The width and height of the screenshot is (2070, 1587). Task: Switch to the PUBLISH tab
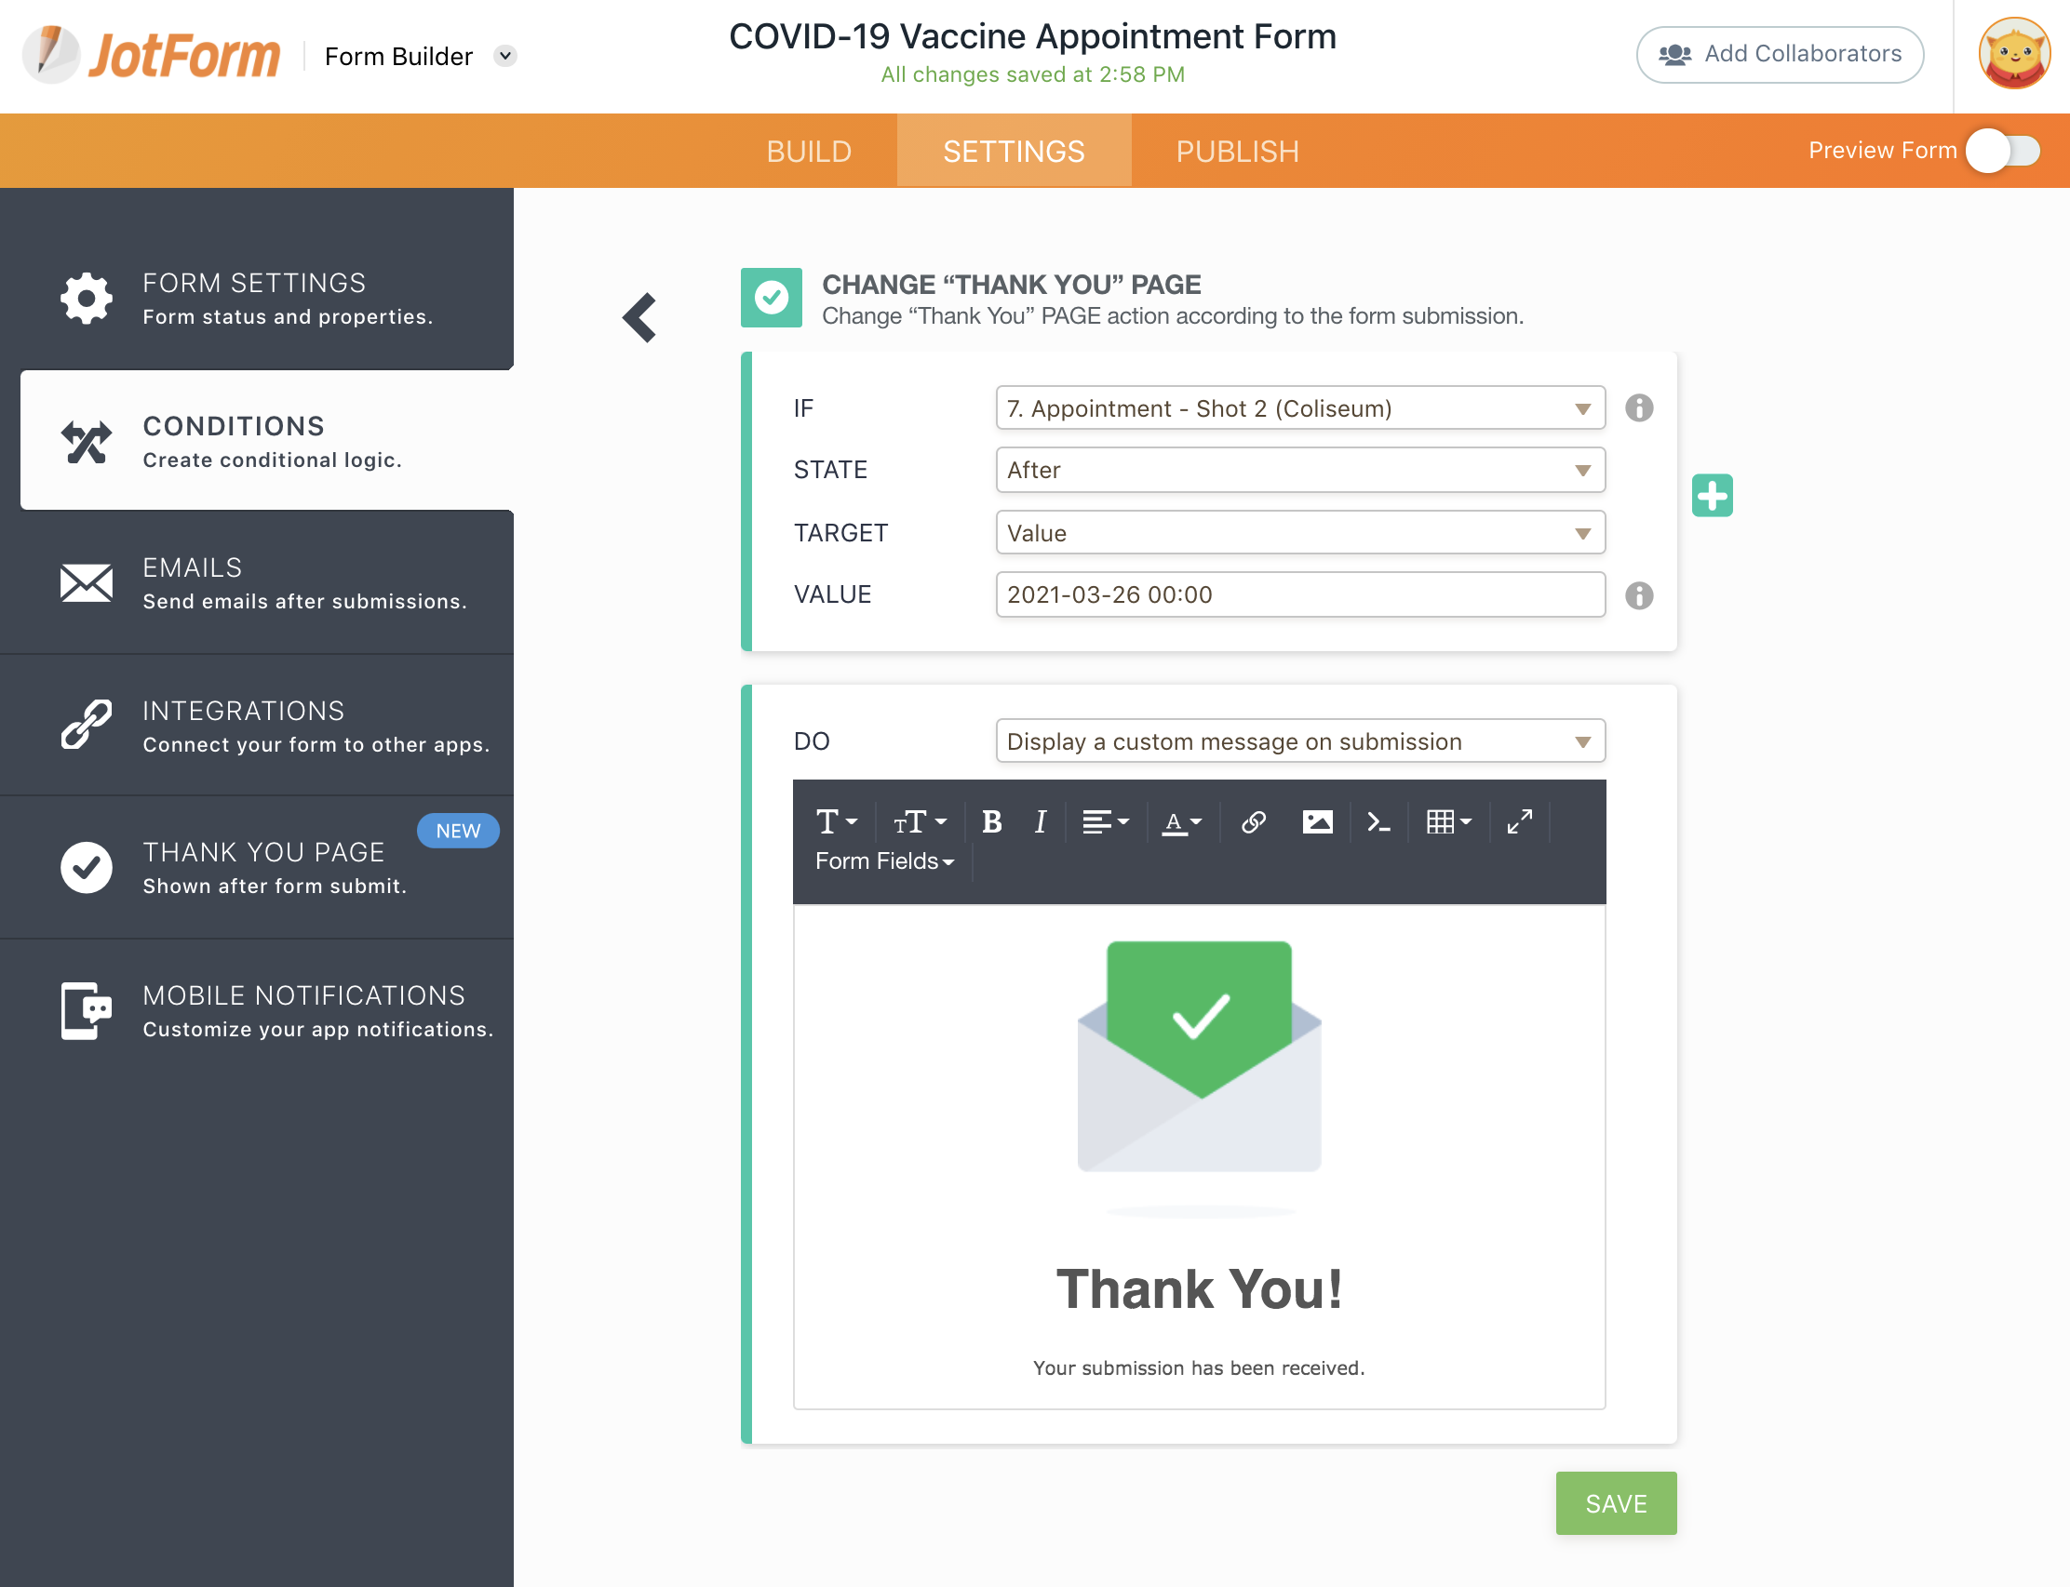(1237, 151)
